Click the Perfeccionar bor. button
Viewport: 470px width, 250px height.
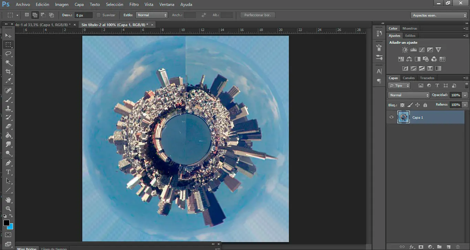258,15
